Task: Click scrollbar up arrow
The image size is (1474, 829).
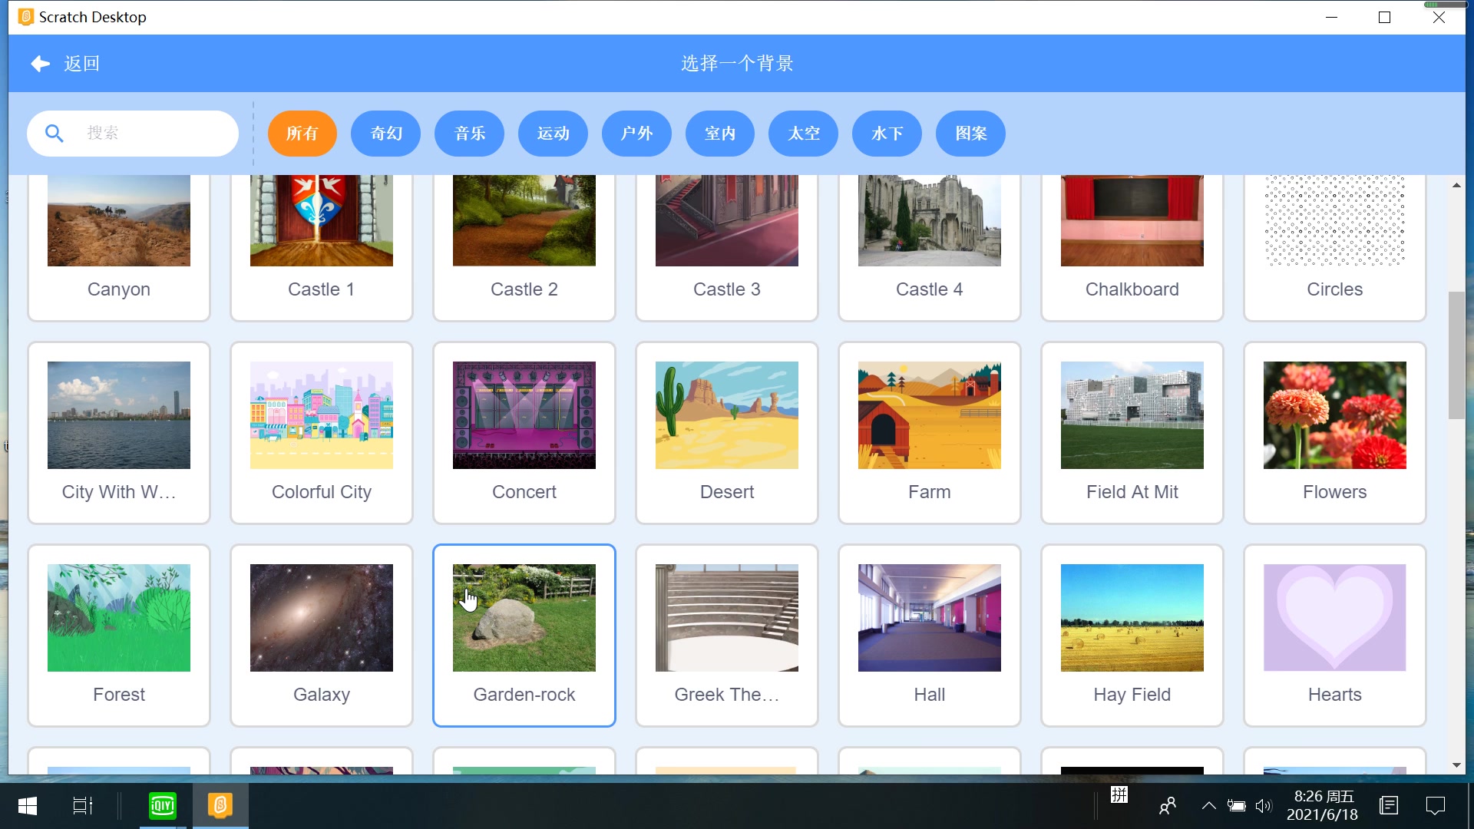Action: click(1456, 186)
